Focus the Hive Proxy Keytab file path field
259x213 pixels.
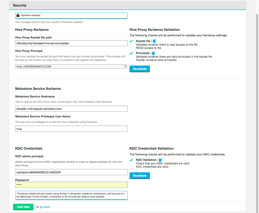click(x=71, y=43)
